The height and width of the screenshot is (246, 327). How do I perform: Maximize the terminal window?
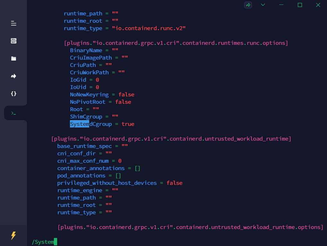[x=300, y=5]
